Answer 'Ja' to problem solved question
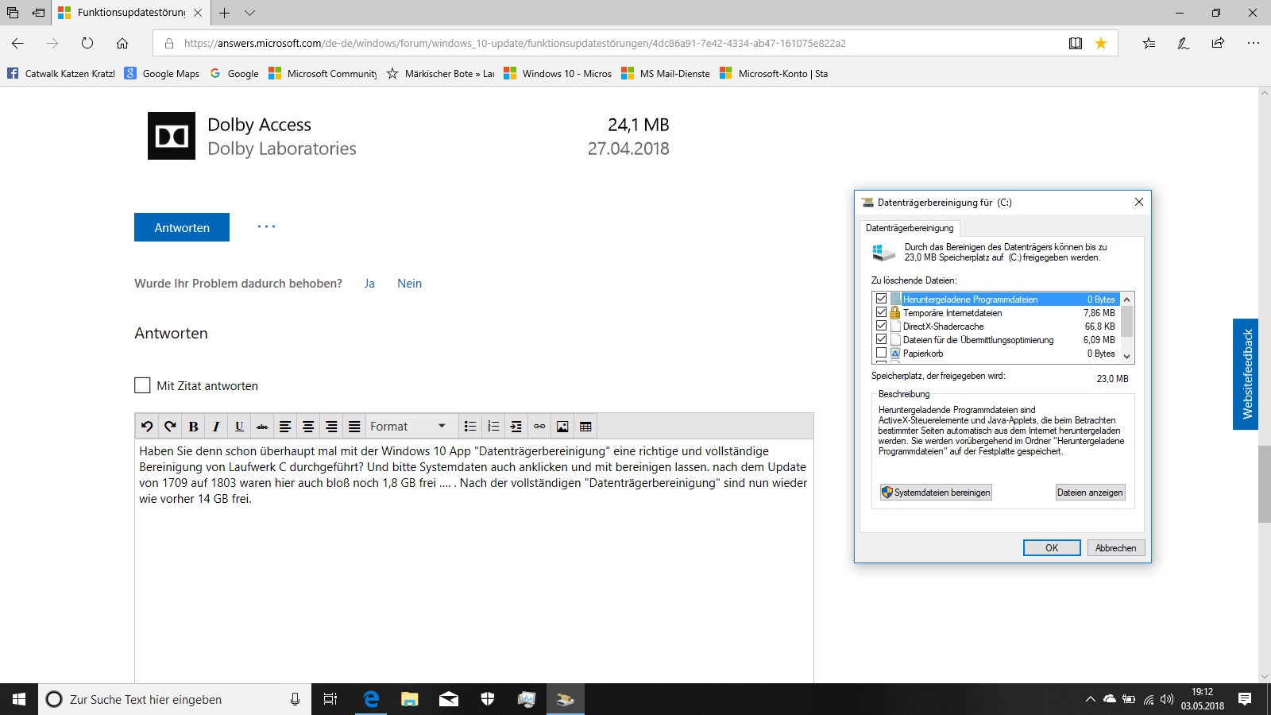The height and width of the screenshot is (715, 1271). click(369, 284)
